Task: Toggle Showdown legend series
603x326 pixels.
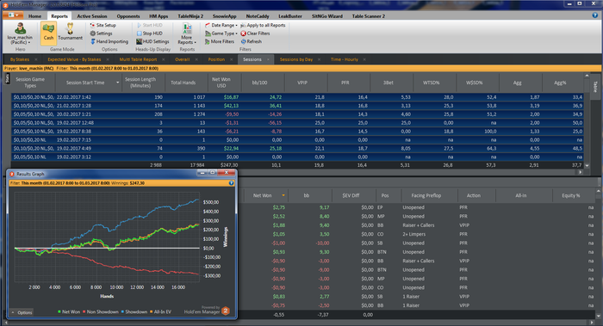Action: [x=134, y=311]
